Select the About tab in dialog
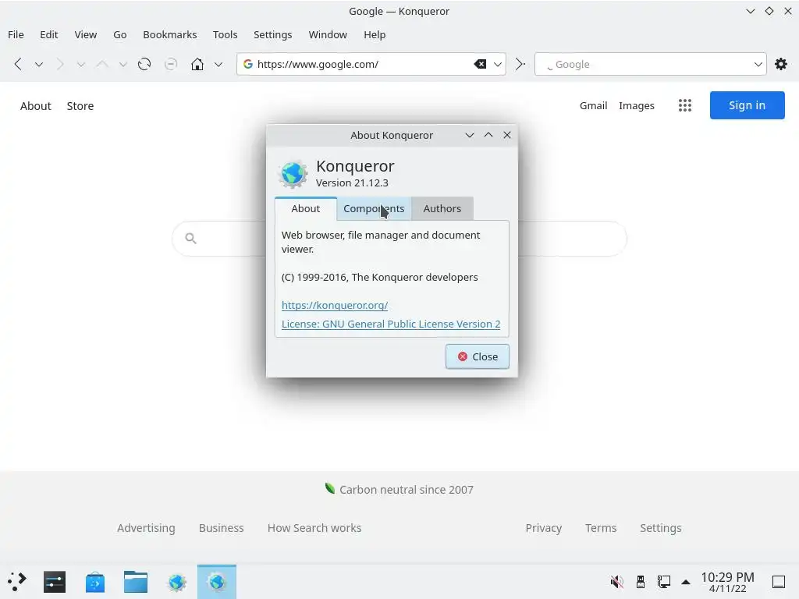The width and height of the screenshot is (799, 599). [306, 208]
